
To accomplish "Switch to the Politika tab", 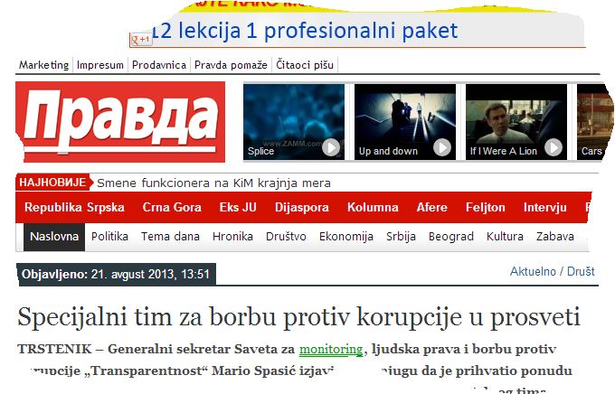I will [109, 237].
